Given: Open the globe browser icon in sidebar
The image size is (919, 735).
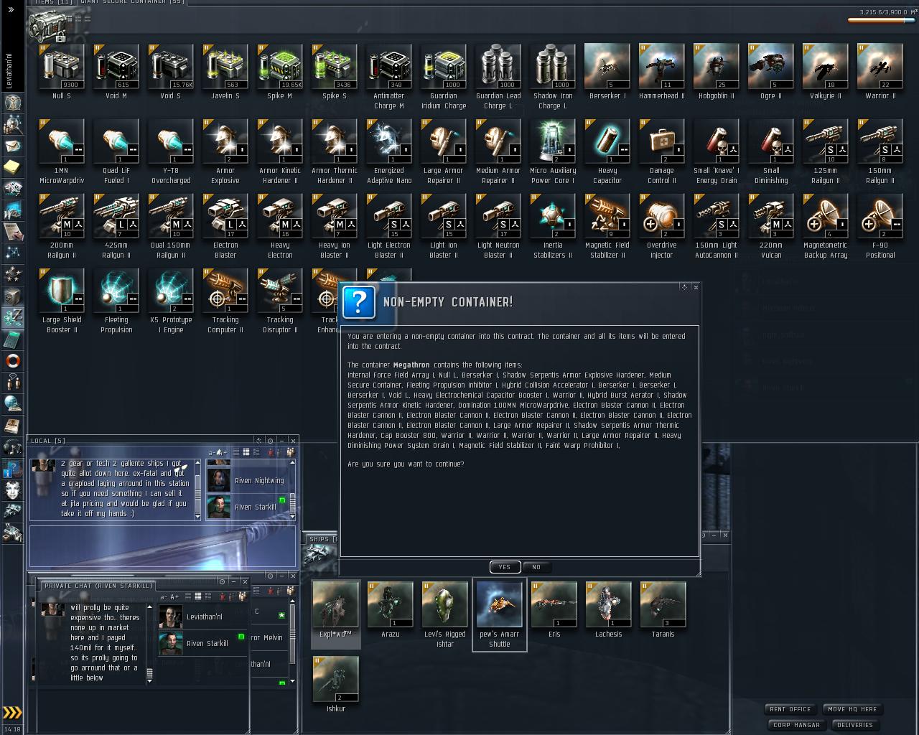Looking at the screenshot, I should click(12, 403).
